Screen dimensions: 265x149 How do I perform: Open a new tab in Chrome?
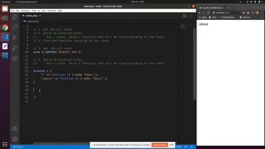[x=234, y=8]
